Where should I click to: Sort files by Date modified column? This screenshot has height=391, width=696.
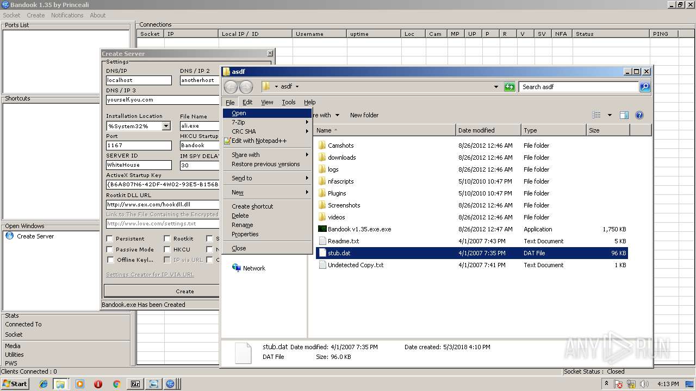click(x=488, y=130)
